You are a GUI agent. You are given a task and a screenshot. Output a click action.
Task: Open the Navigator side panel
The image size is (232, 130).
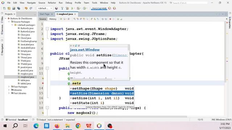click(x=2, y=49)
